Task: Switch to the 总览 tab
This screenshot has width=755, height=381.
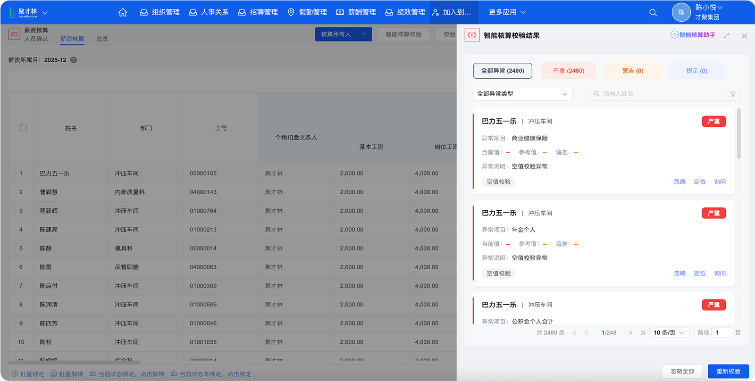Action: (x=102, y=39)
